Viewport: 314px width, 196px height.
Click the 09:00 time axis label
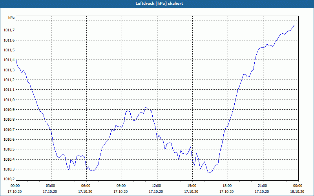122,186
